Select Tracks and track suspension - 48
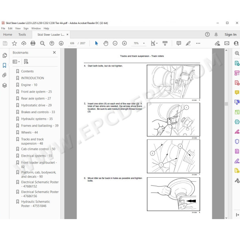 32,141
